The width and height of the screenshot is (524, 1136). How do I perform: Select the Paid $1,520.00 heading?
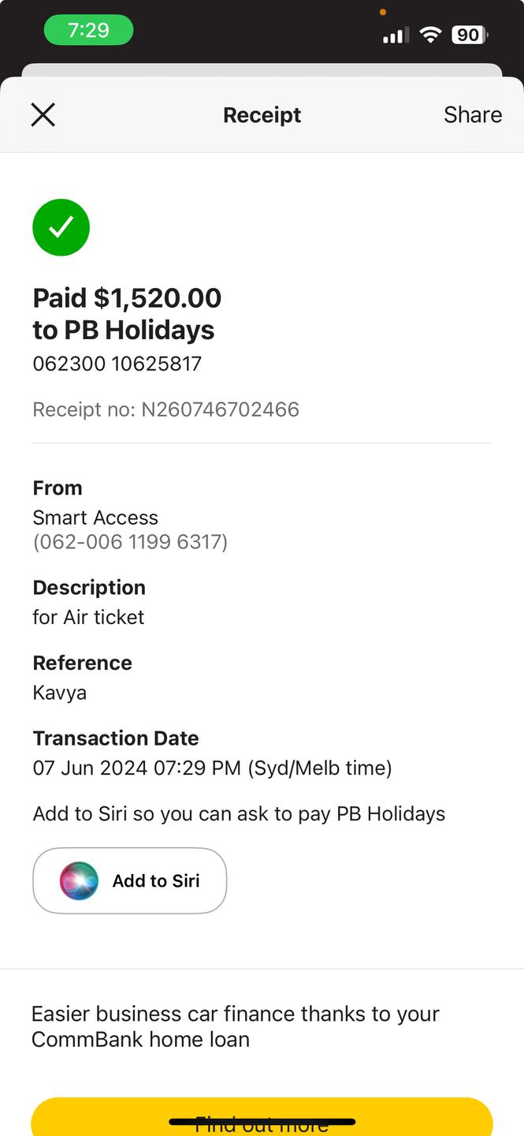tap(127, 298)
